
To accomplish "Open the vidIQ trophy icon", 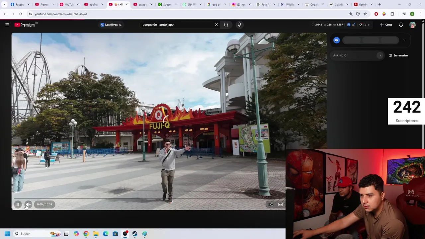I will 361,25.
